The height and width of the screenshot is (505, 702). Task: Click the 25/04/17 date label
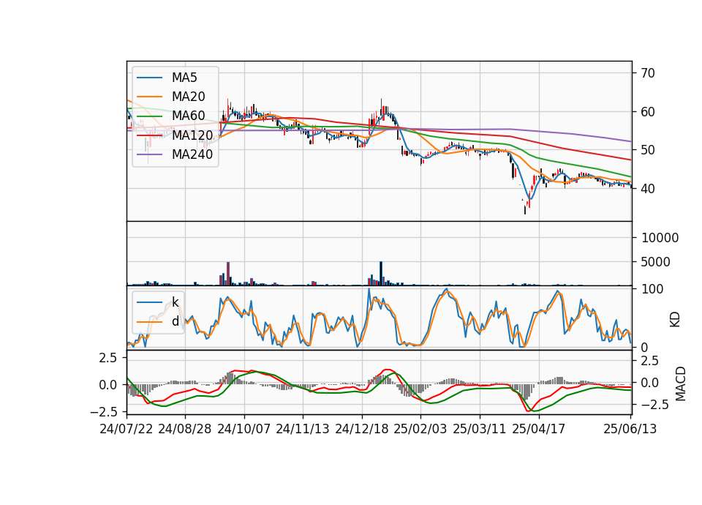(x=539, y=429)
